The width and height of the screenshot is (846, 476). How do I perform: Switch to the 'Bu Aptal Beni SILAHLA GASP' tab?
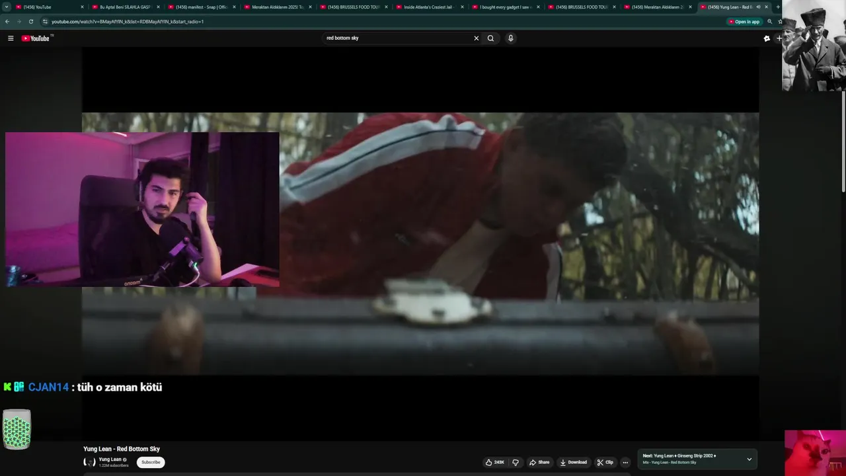124,7
